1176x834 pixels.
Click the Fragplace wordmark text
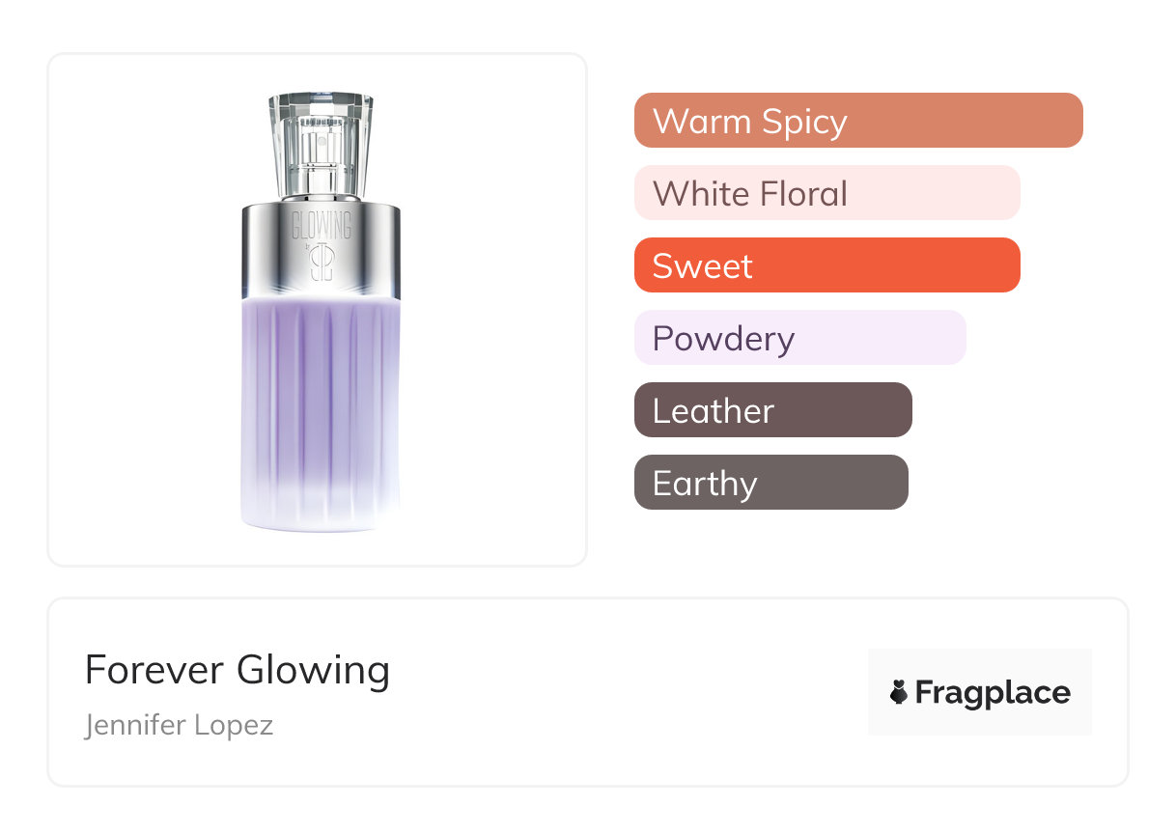[993, 693]
